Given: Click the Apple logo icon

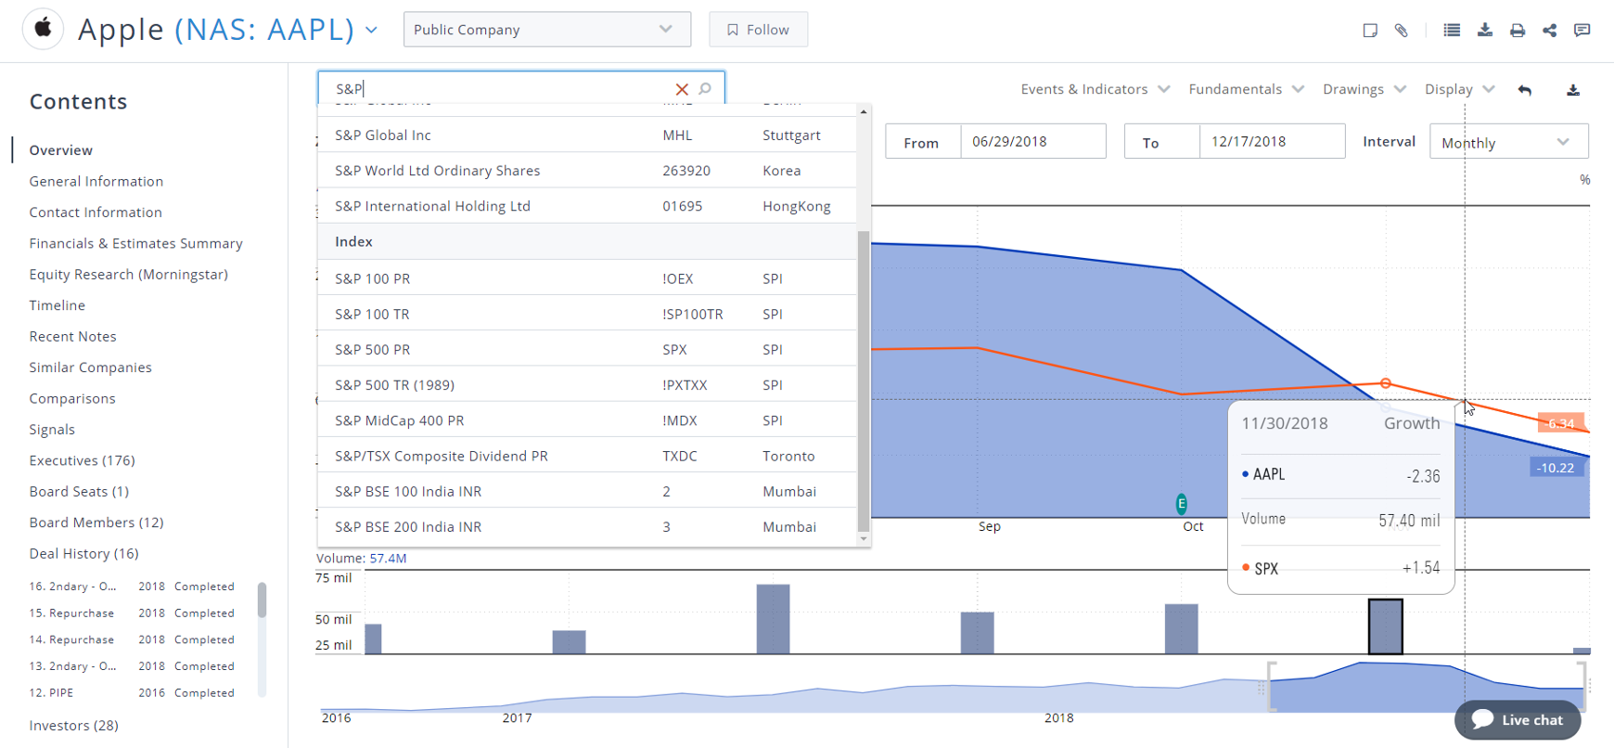Looking at the screenshot, I should pos(43,29).
